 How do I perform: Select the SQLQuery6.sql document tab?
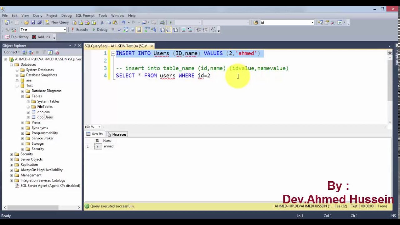pyautogui.click(x=116, y=46)
